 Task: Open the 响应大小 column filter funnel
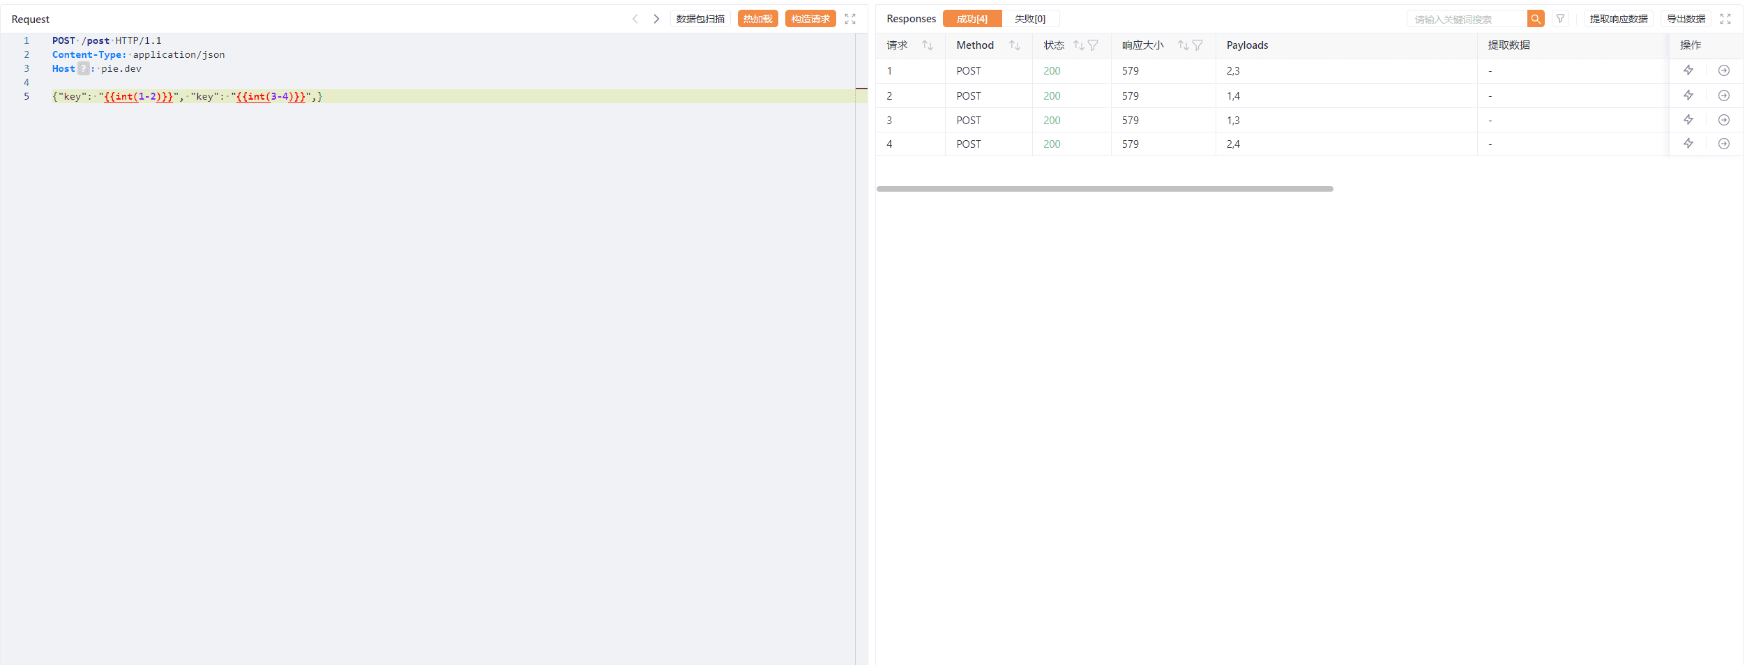coord(1197,45)
